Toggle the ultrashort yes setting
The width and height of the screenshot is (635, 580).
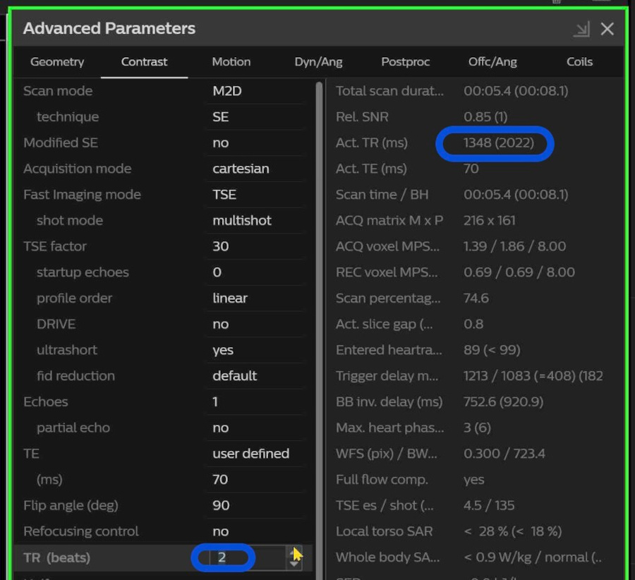pyautogui.click(x=254, y=351)
